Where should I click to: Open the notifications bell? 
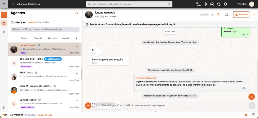[x=225, y=4]
